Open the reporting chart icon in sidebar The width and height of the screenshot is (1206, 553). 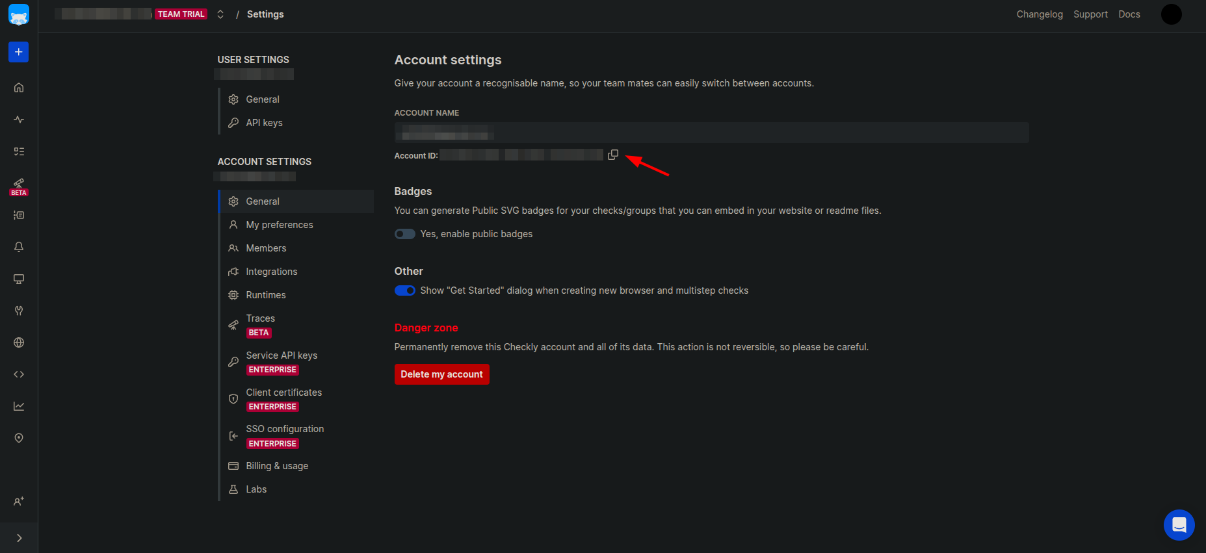coord(19,406)
